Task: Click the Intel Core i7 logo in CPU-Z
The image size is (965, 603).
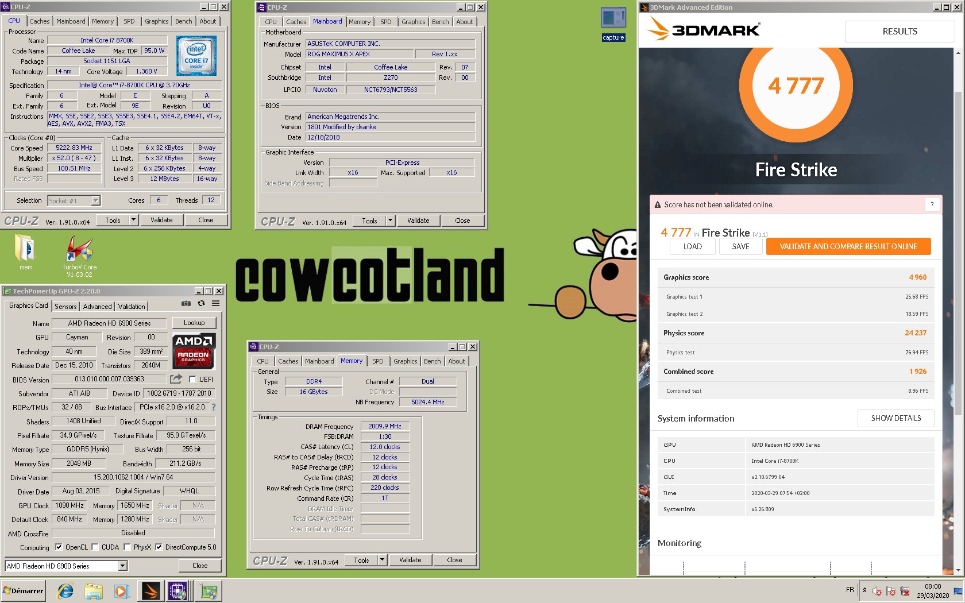Action: [x=196, y=56]
